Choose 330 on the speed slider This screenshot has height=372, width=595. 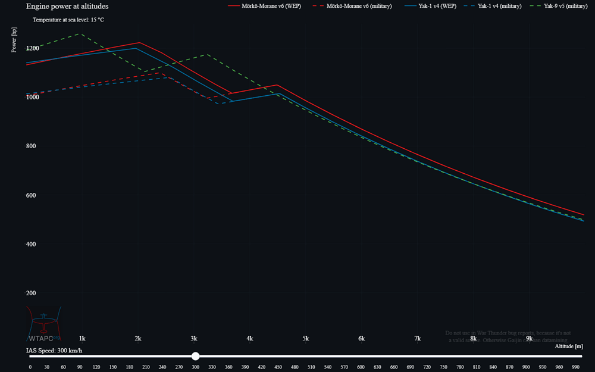[212, 367]
